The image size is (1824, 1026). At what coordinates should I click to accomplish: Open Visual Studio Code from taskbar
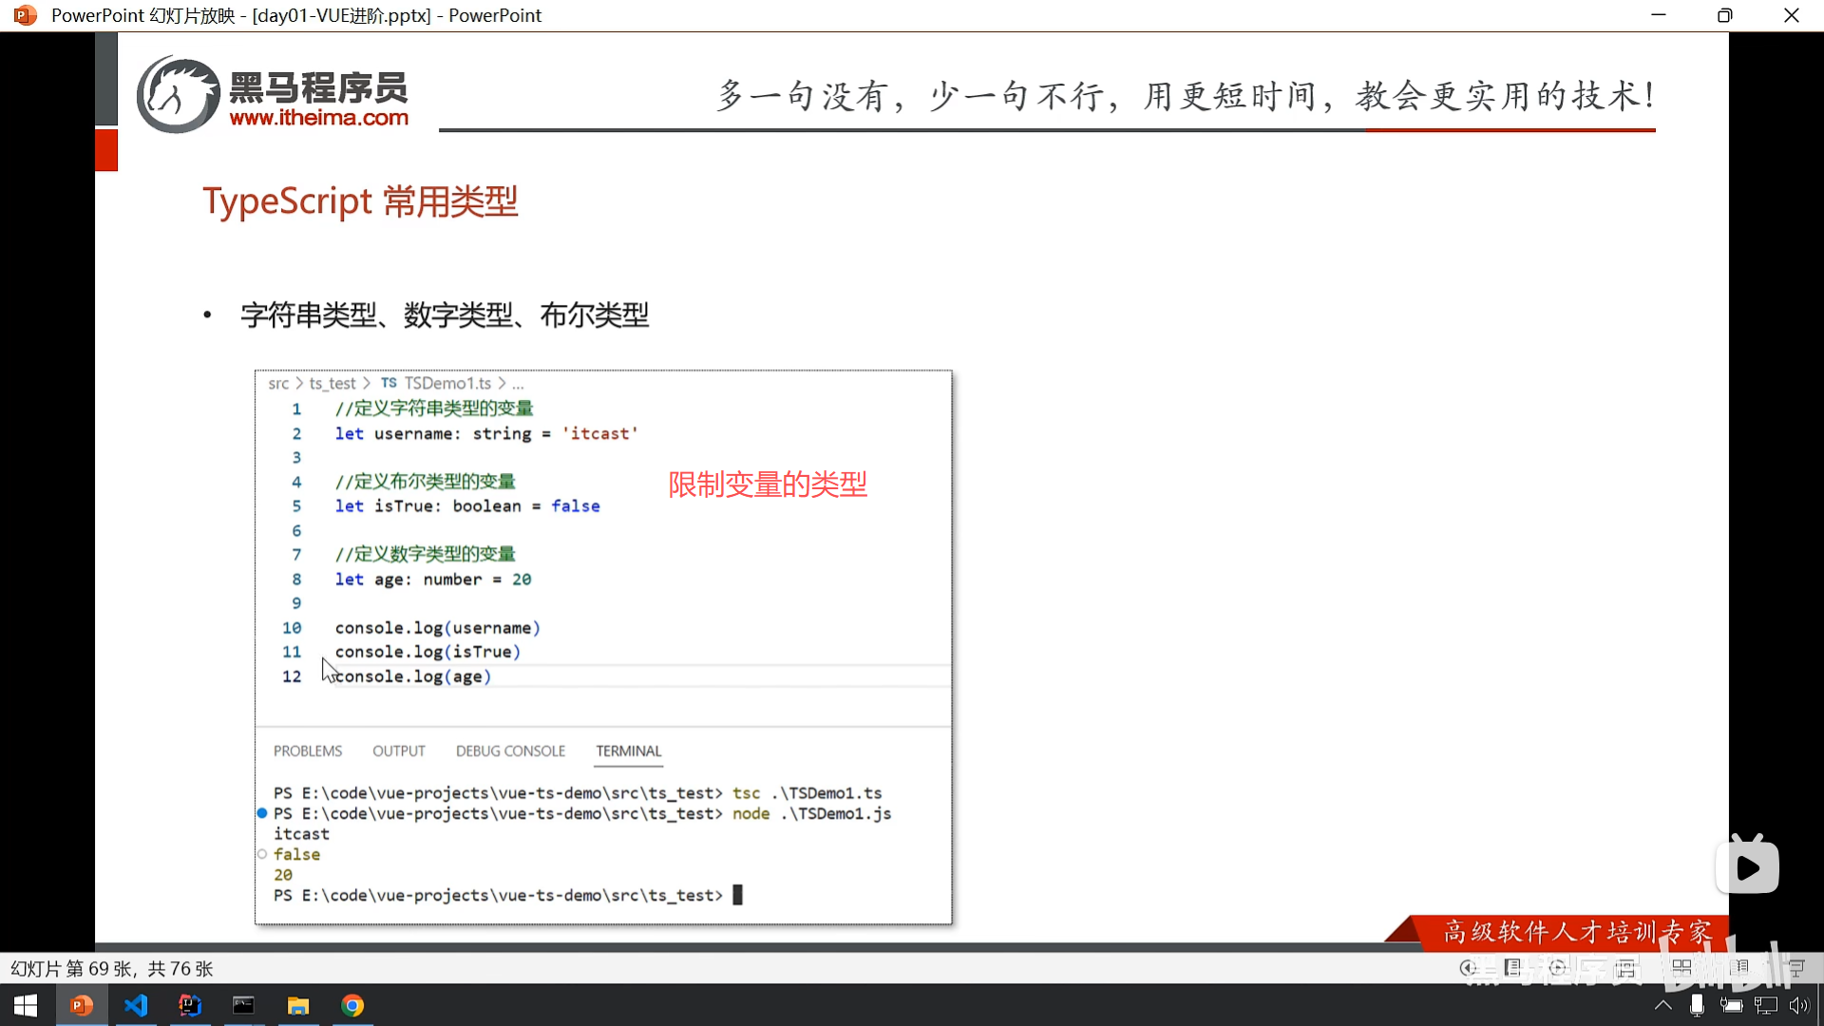[136, 1005]
